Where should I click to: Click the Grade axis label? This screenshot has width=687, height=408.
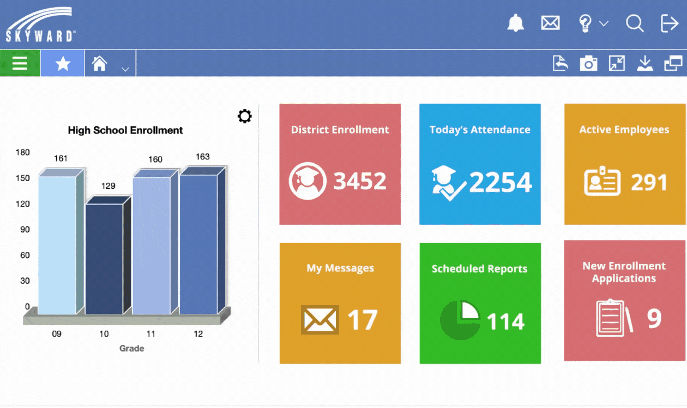click(131, 348)
